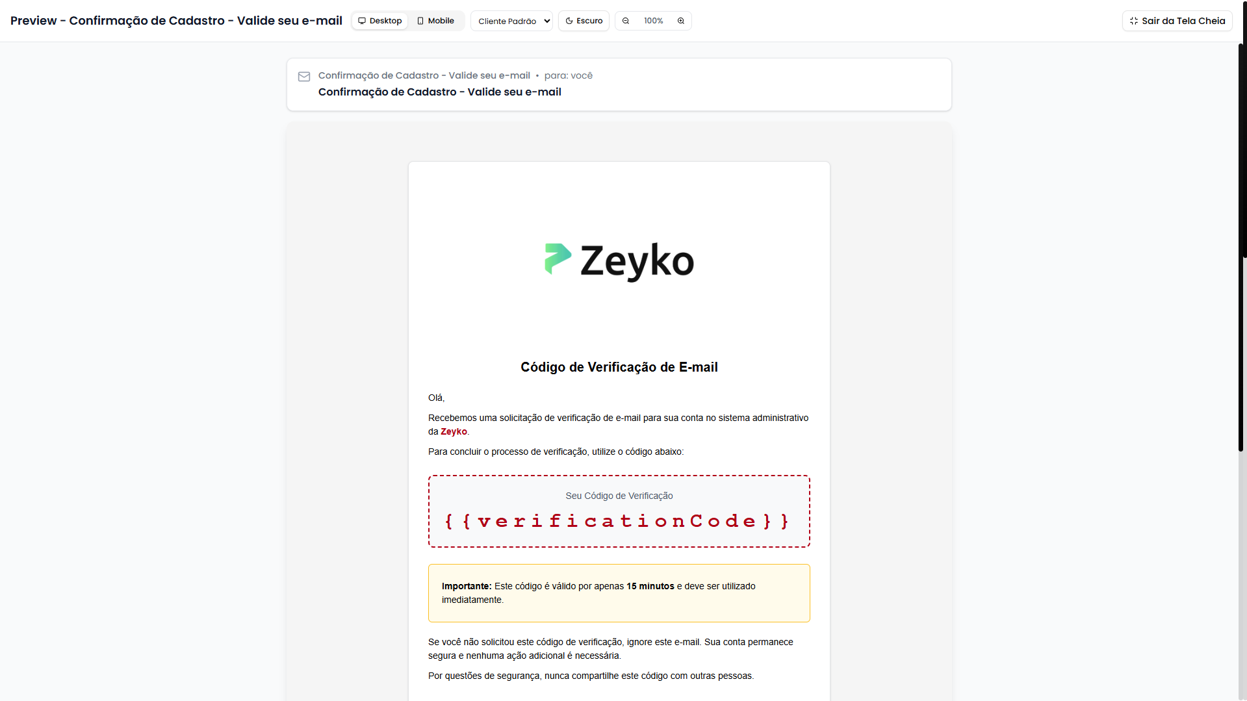Viewport: 1247px width, 701px height.
Task: Click the Código de Verificação de E-mail heading
Action: point(619,367)
